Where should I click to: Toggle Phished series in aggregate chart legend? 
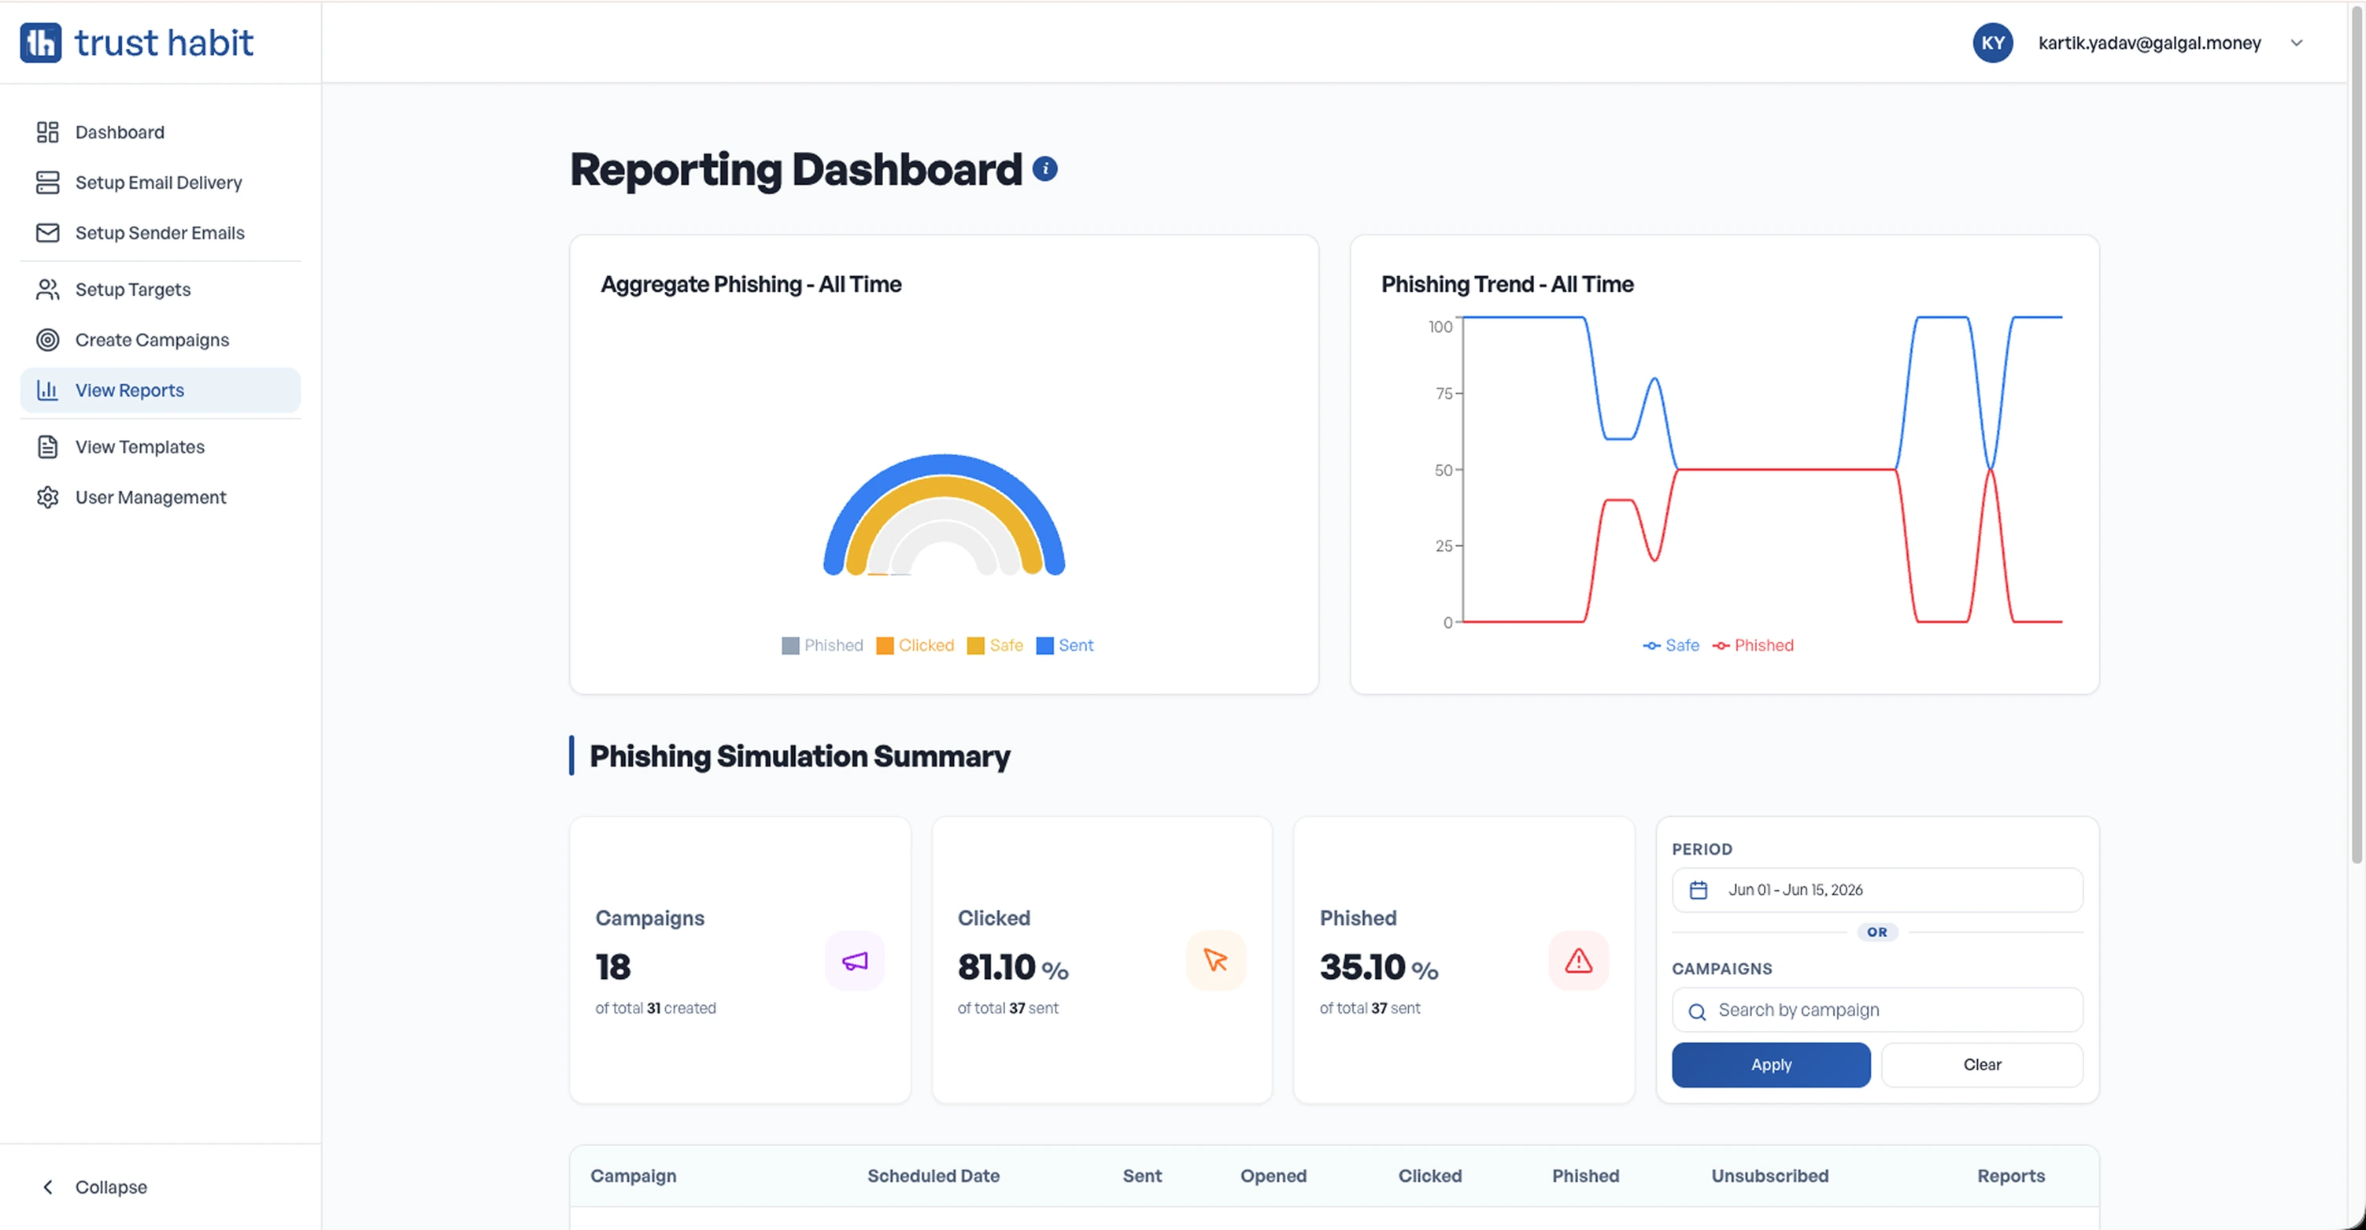[x=822, y=646]
